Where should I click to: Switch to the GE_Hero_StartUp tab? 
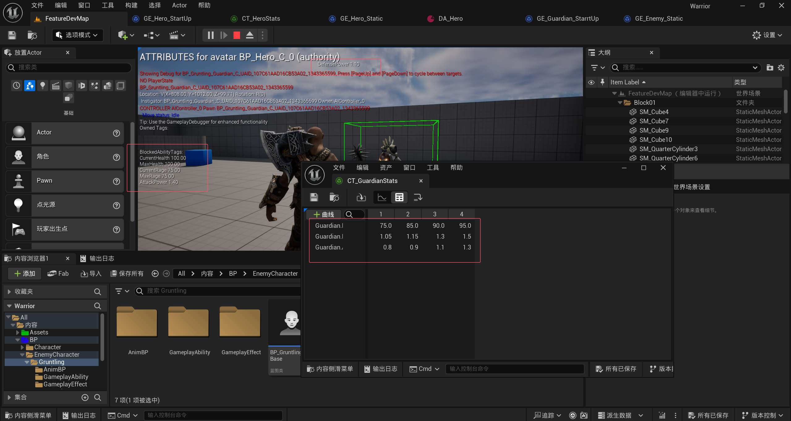click(167, 19)
